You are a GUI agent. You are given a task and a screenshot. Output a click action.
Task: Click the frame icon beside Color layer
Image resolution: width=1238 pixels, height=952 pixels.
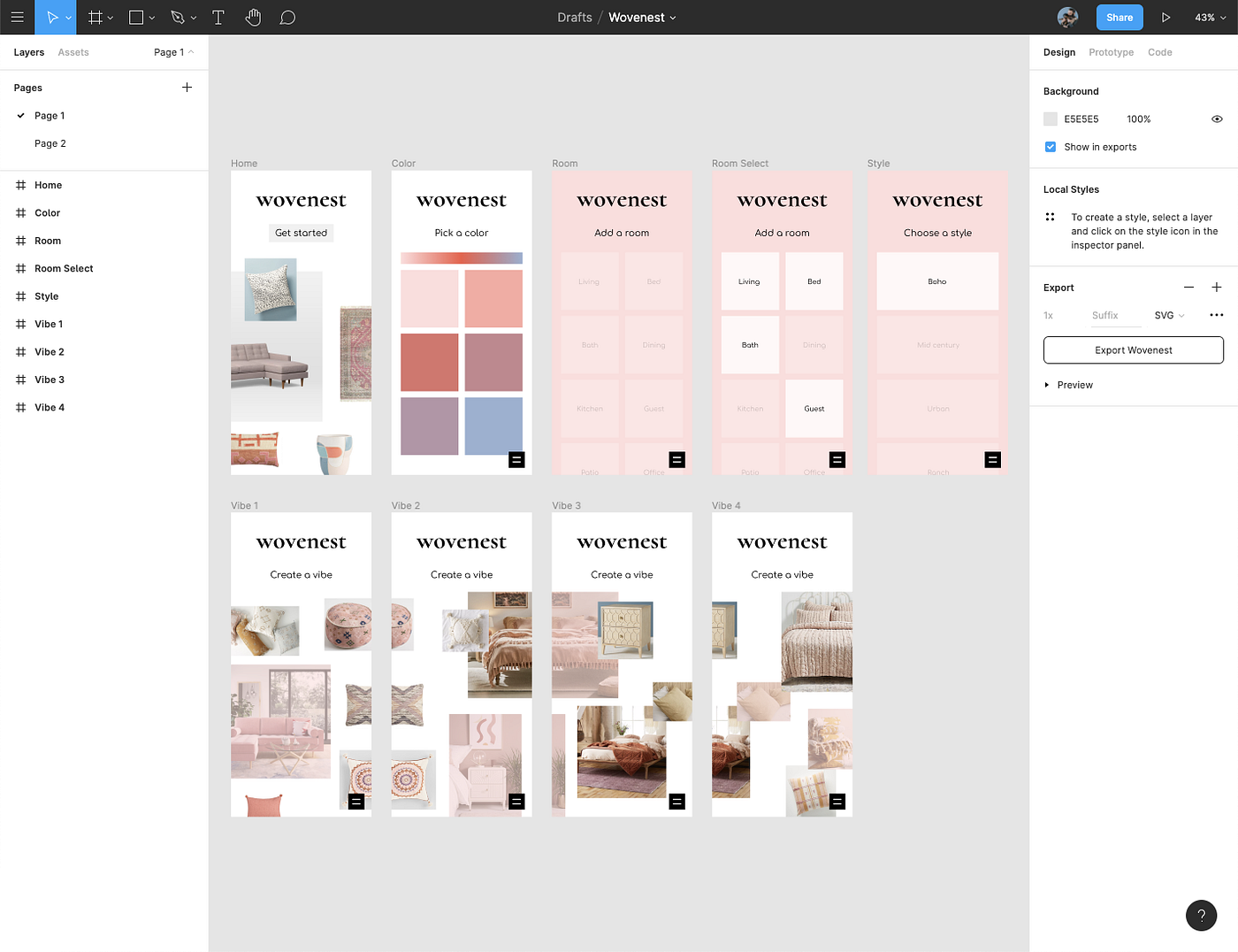pyautogui.click(x=20, y=212)
